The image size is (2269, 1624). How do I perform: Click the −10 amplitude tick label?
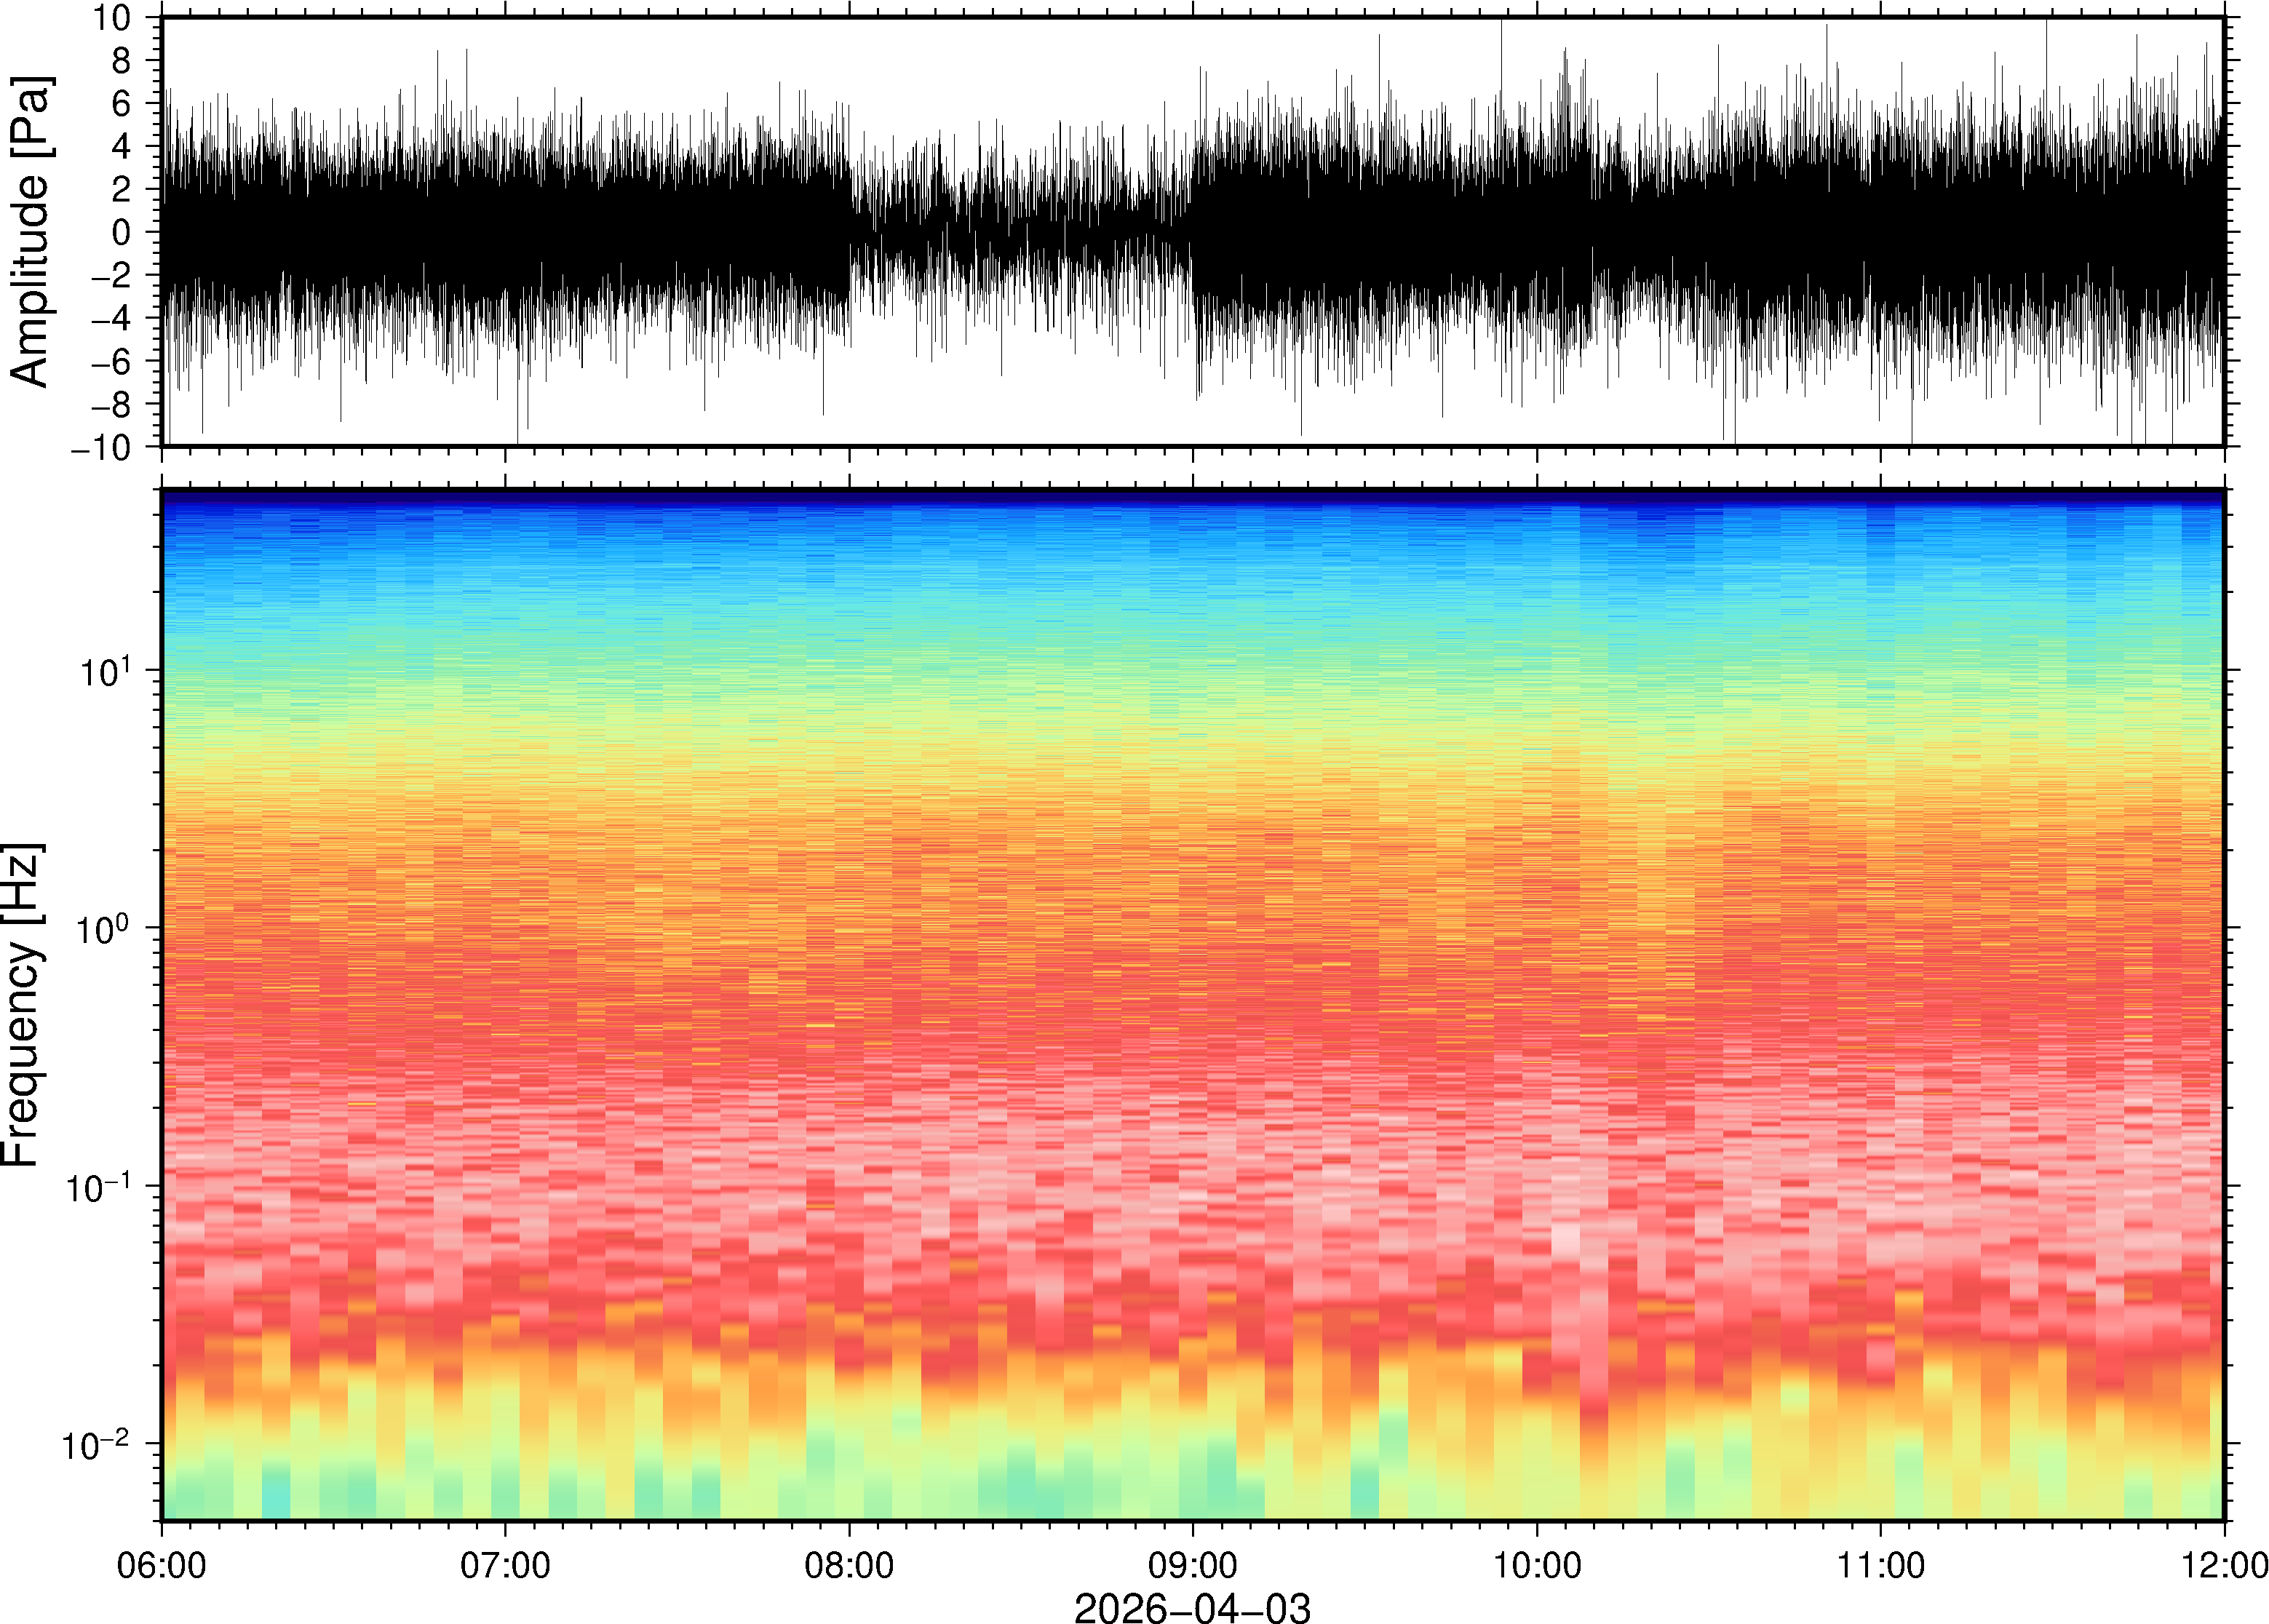[x=100, y=448]
